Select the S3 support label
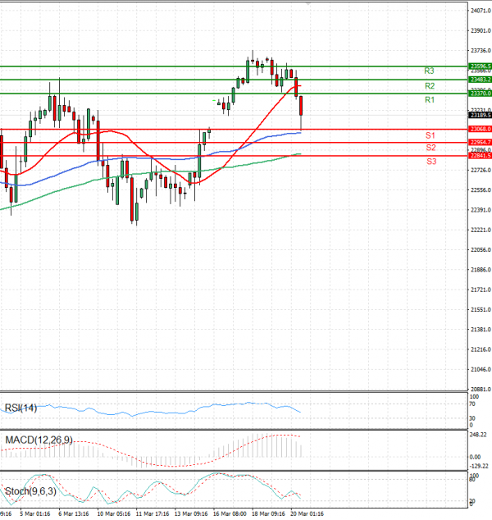Screen dimensions: 492x520 (431, 162)
